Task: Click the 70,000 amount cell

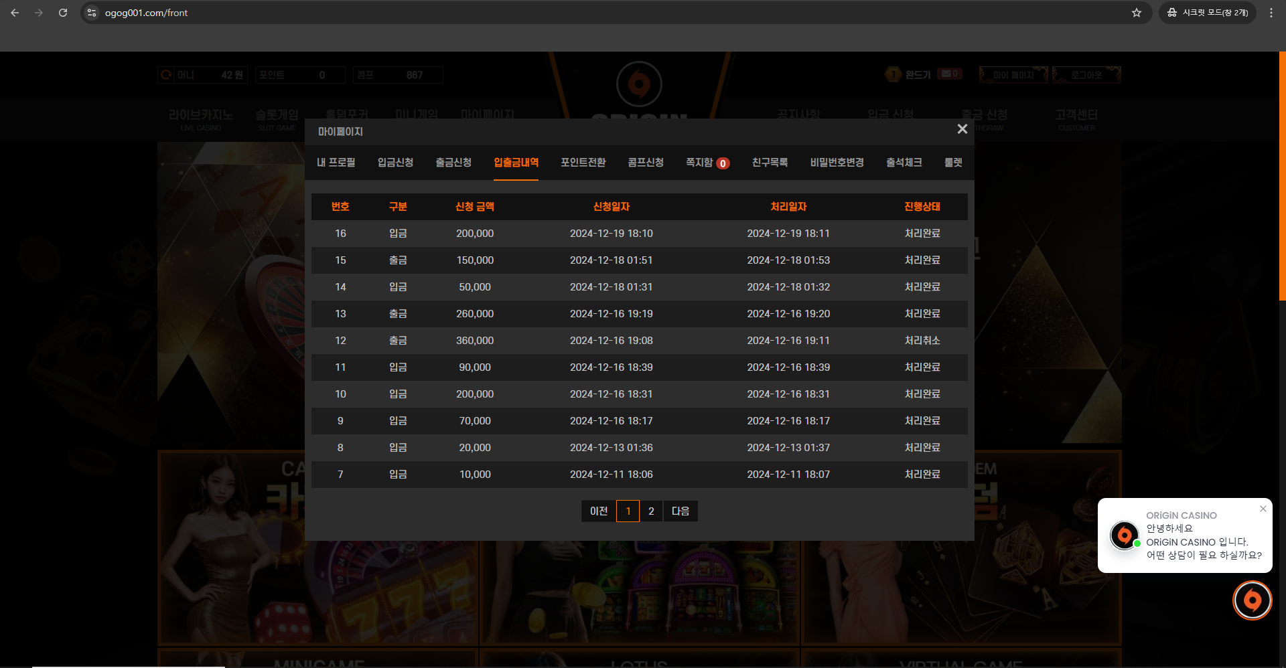Action: pos(475,421)
